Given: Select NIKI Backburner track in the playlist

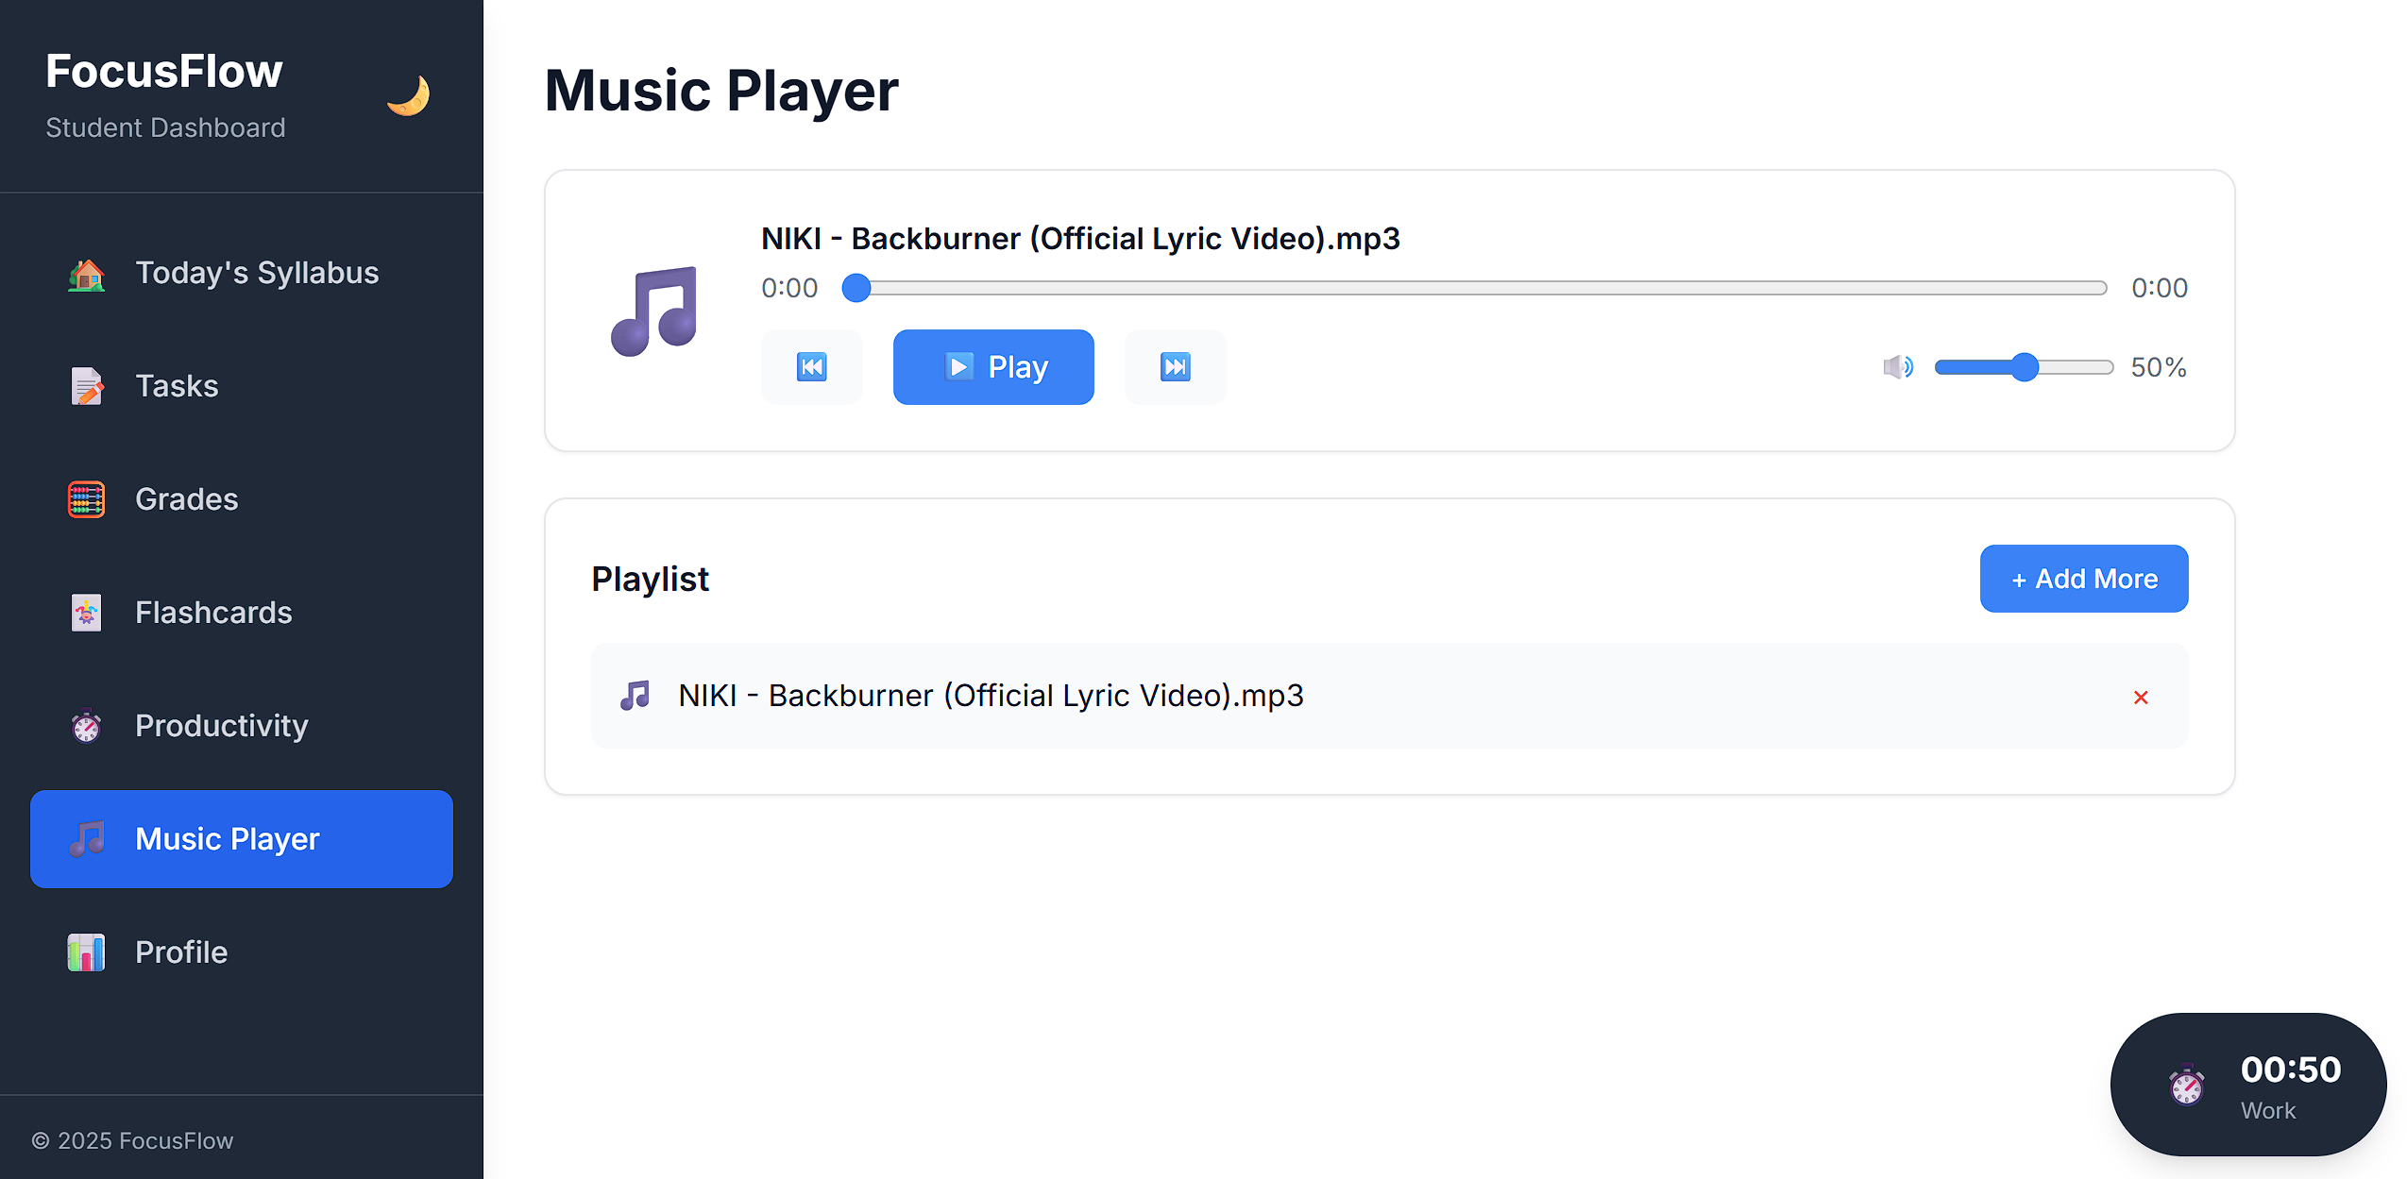Looking at the screenshot, I should tap(990, 696).
